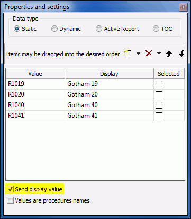Click the Display column header
The height and width of the screenshot is (219, 191).
109,74
